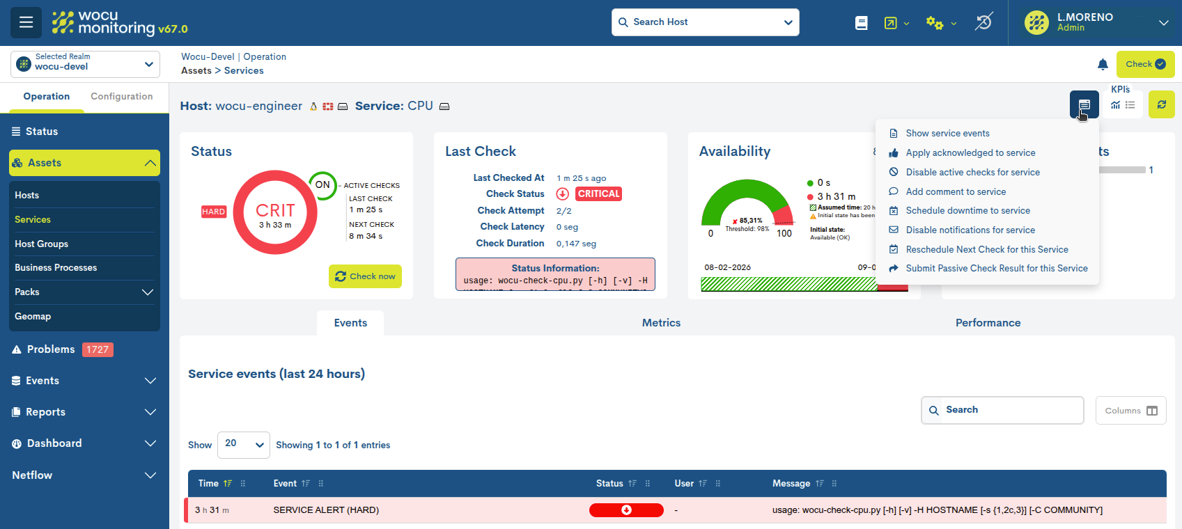Screen dimensions: 1182x529
Task: Click the availability timeline bar
Action: (x=788, y=284)
